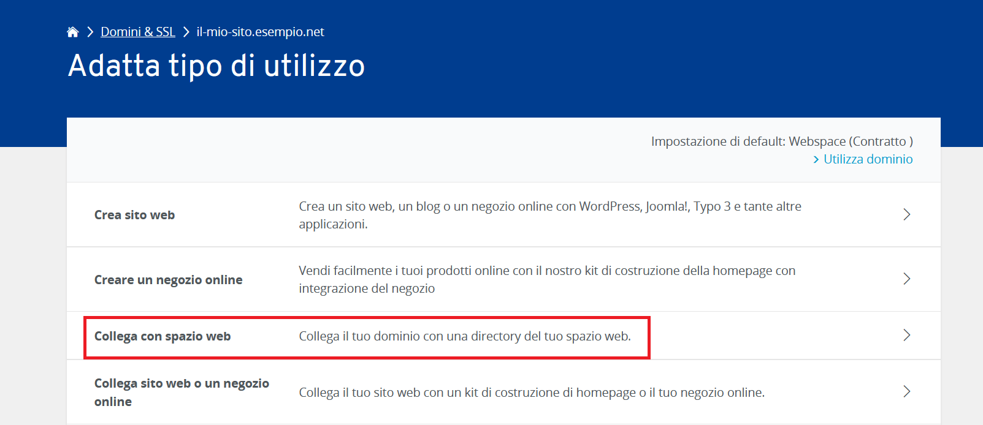This screenshot has height=425, width=983.
Task: Expand Crea sito web row chevron
Action: [x=906, y=214]
